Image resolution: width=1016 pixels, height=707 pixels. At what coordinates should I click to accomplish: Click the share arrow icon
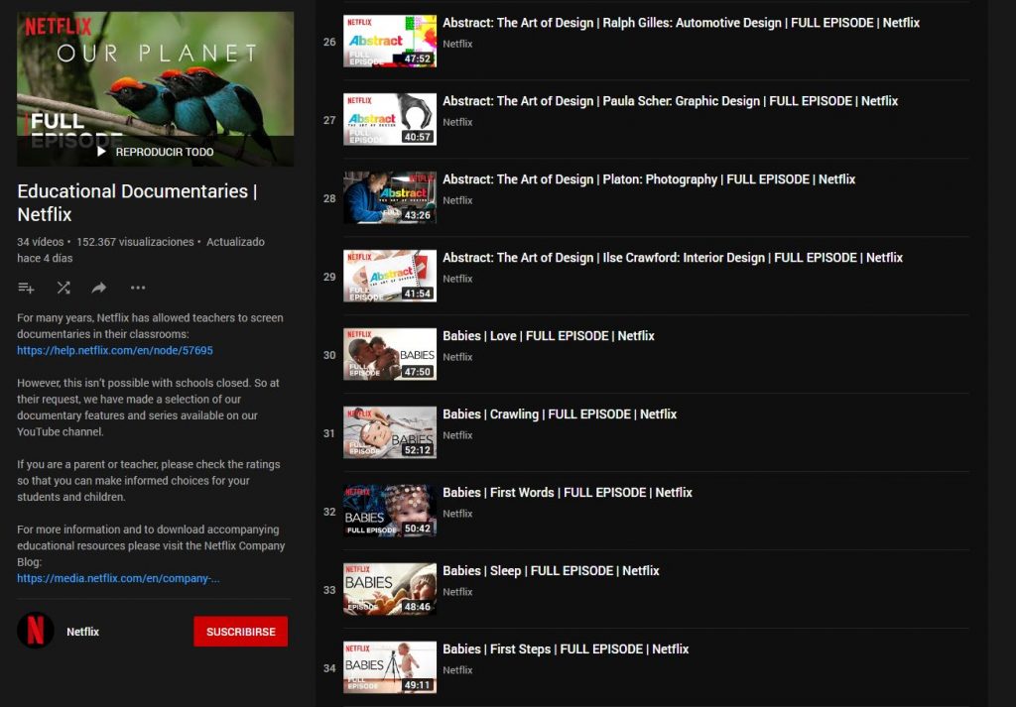click(99, 288)
